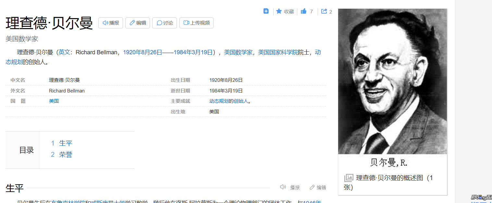Screen dimensions: 492x203
Task: Jump to 荣誉 in table of contents
Action: (x=66, y=155)
